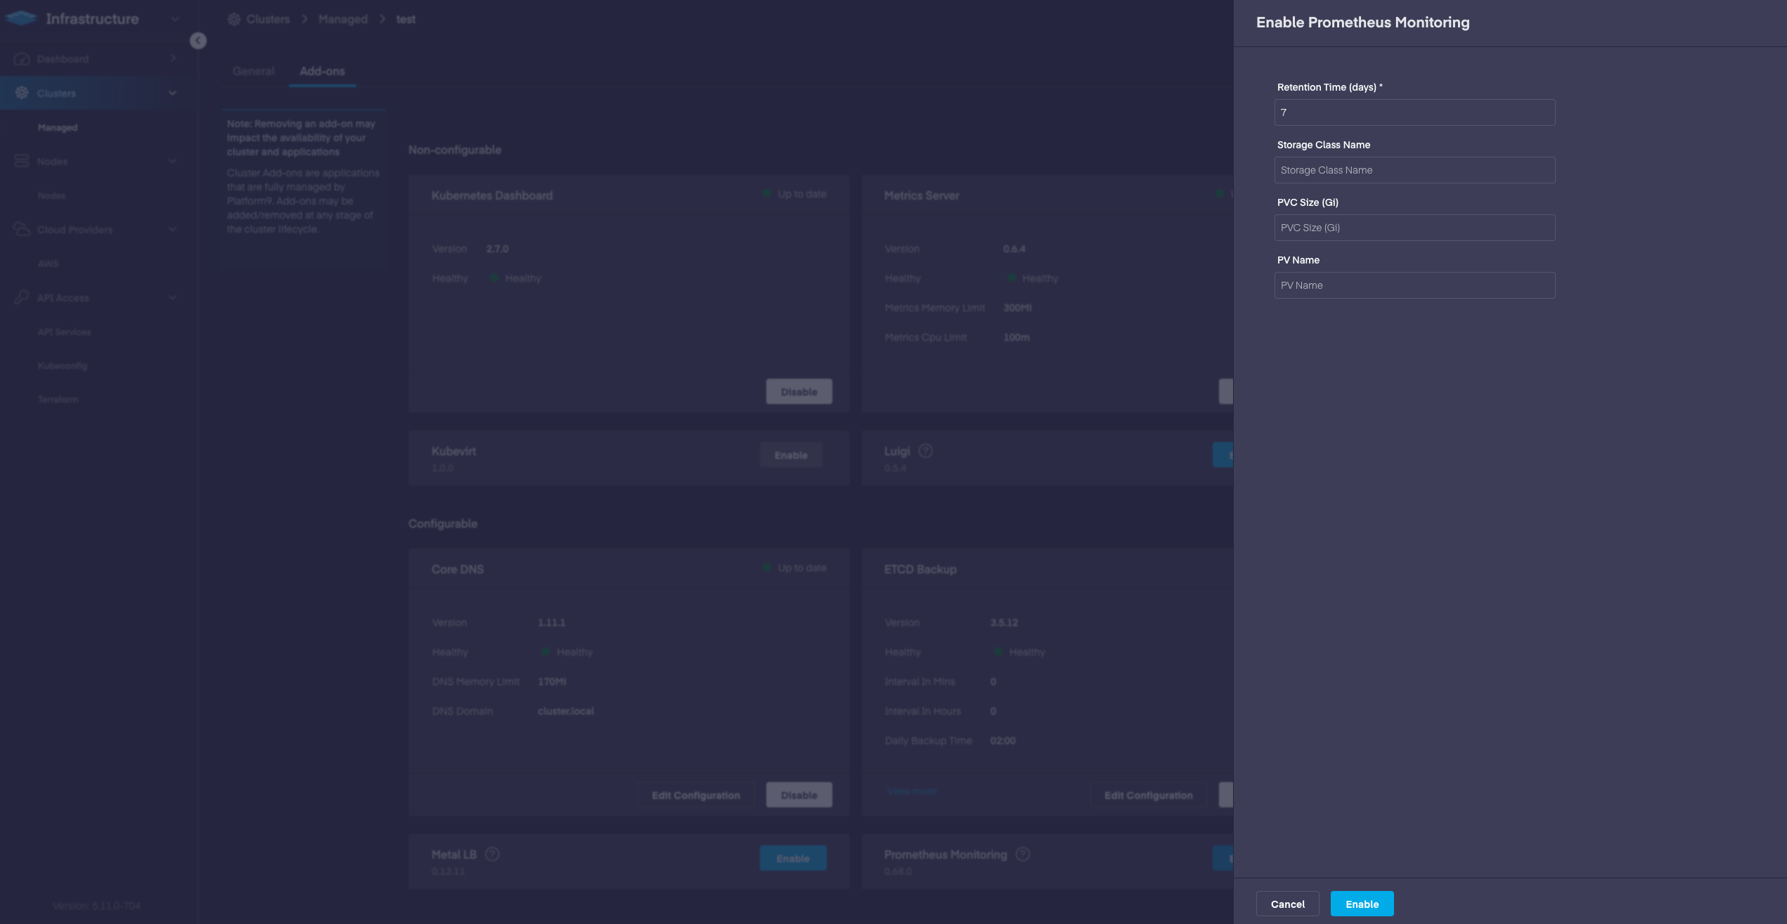Viewport: 1787px width, 924px height.
Task: Focus the Retention Time days field
Action: (1414, 112)
